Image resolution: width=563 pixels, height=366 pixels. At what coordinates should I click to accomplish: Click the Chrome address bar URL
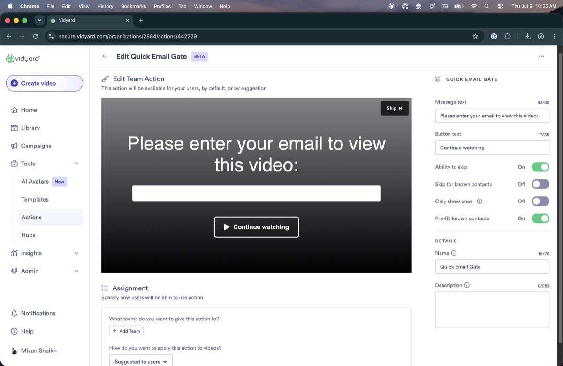click(128, 36)
